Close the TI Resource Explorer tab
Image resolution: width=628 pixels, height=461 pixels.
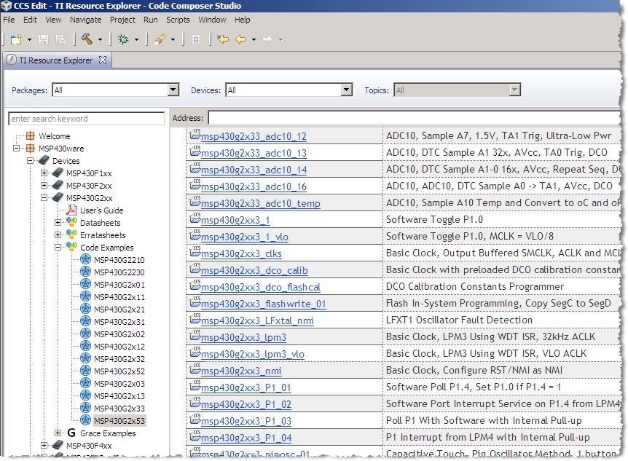103,60
